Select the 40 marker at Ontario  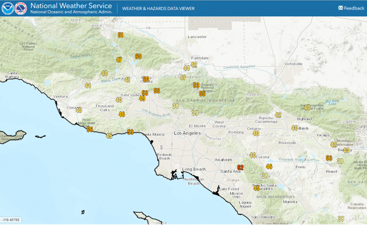[x=256, y=133]
